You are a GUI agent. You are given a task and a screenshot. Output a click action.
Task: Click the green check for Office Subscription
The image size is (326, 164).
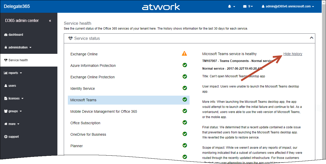click(185, 122)
